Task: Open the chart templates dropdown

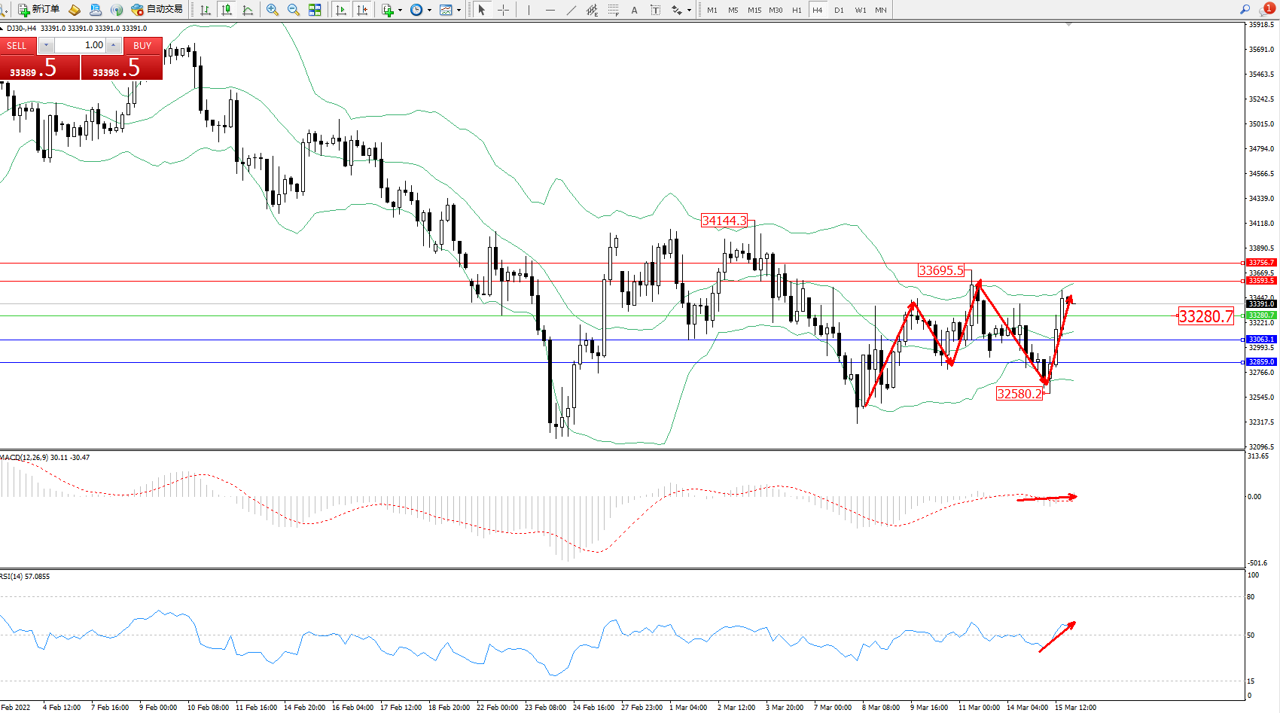Action: tap(459, 10)
